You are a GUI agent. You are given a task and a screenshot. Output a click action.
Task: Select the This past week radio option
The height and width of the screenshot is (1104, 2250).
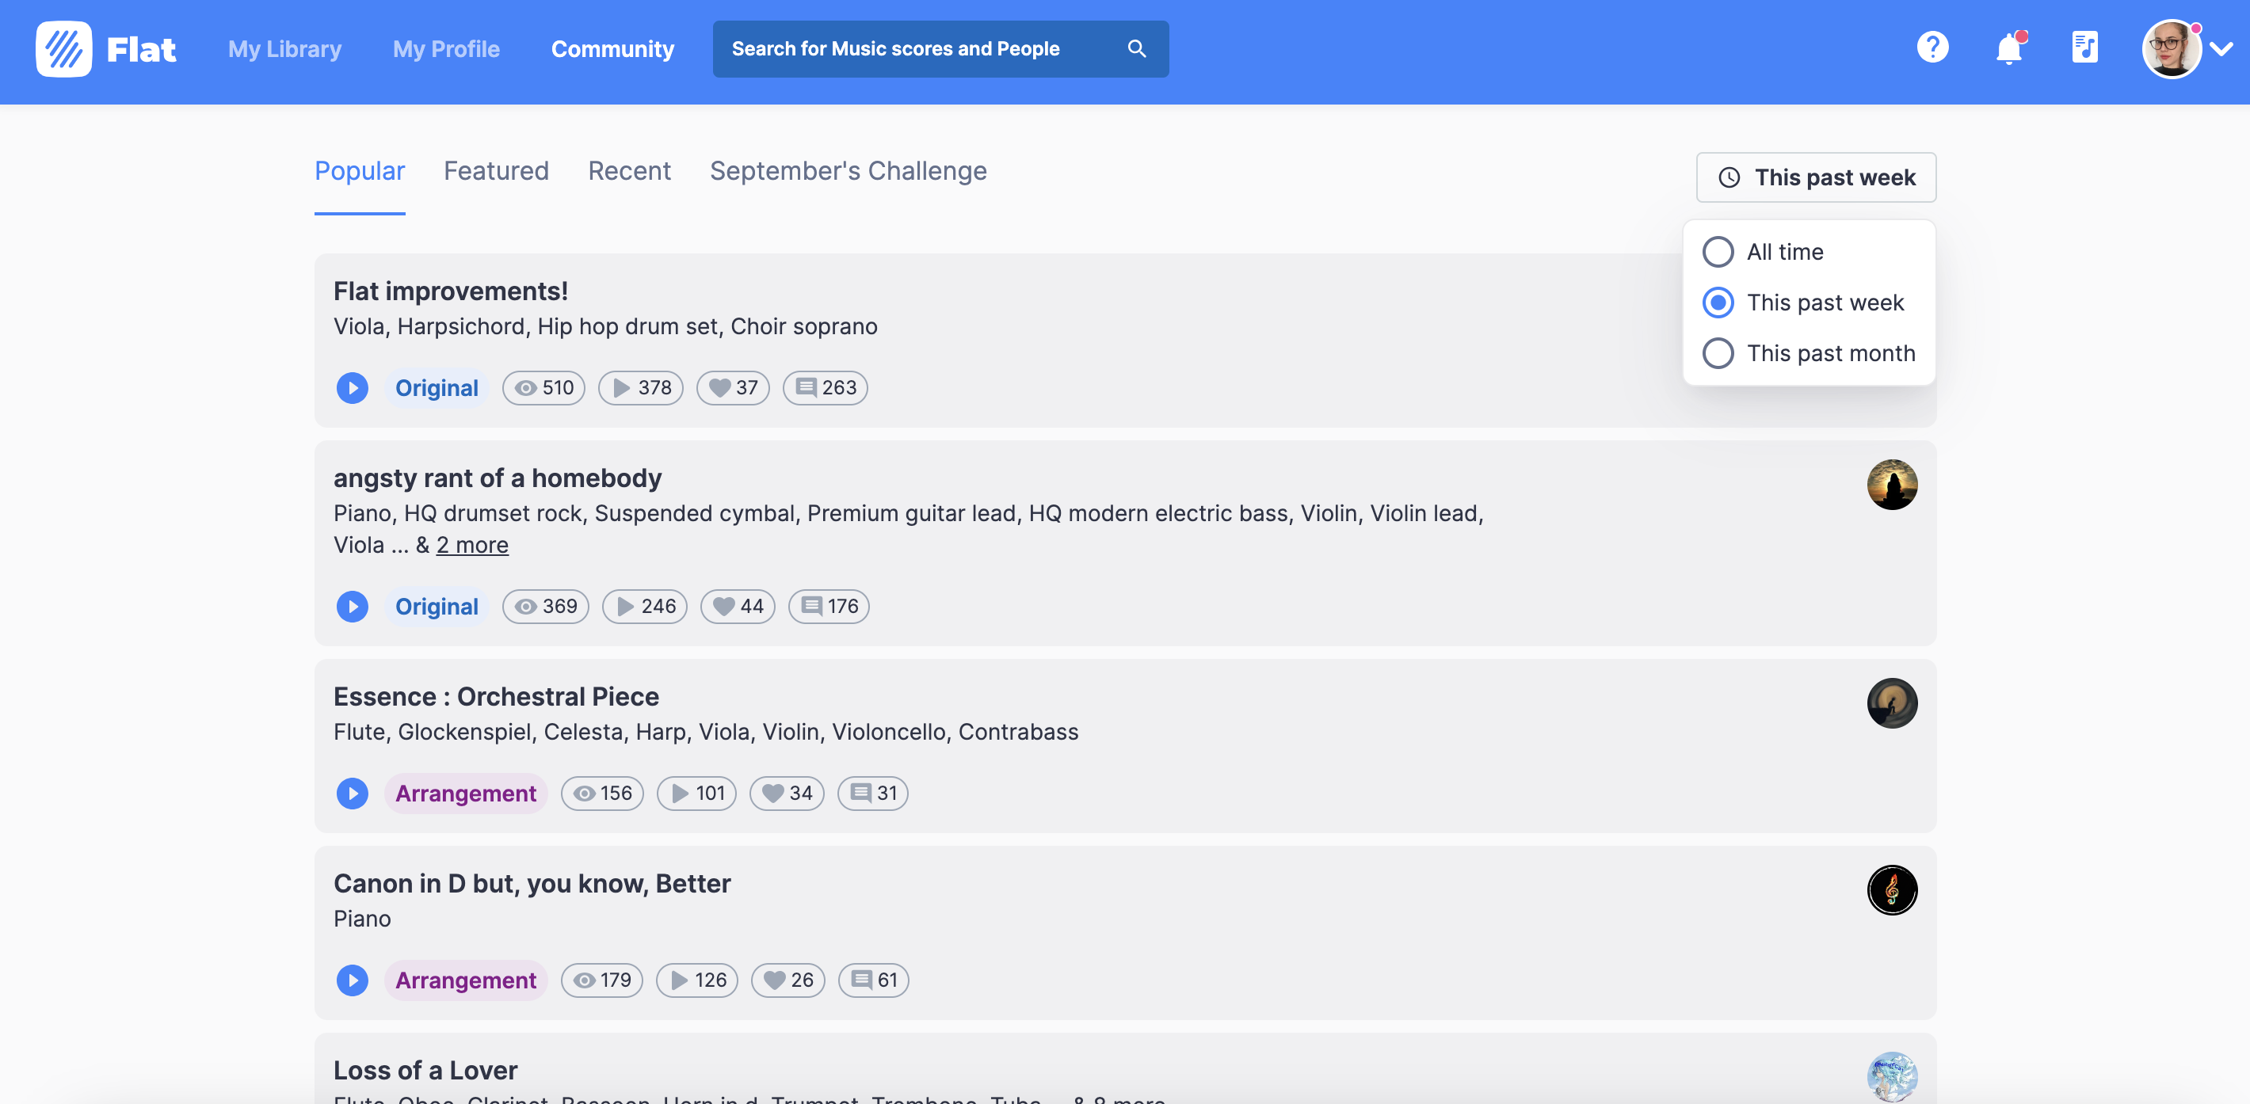[x=1717, y=303]
